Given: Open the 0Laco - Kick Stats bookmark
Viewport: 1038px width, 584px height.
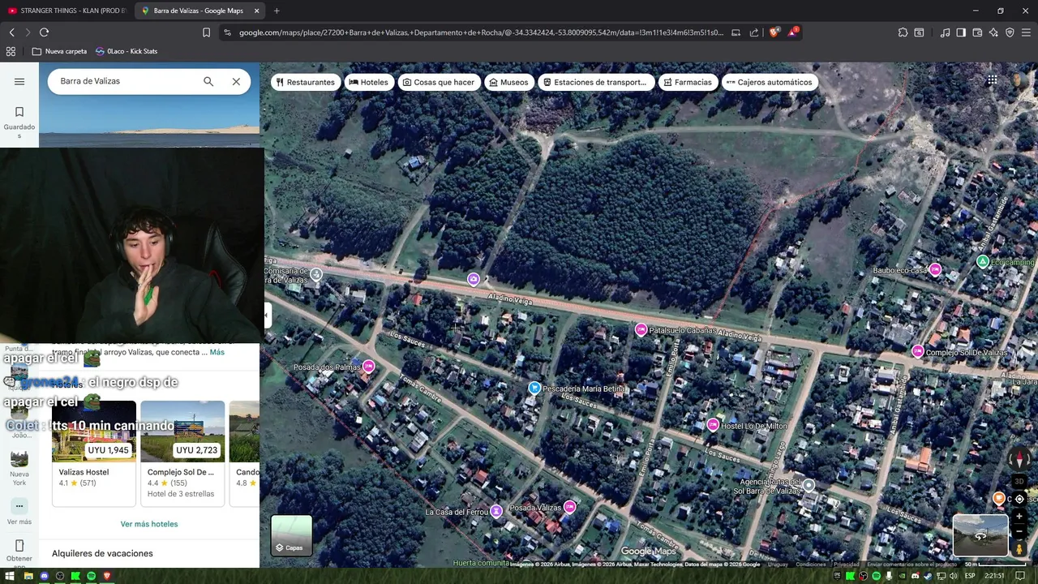Looking at the screenshot, I should click(127, 51).
